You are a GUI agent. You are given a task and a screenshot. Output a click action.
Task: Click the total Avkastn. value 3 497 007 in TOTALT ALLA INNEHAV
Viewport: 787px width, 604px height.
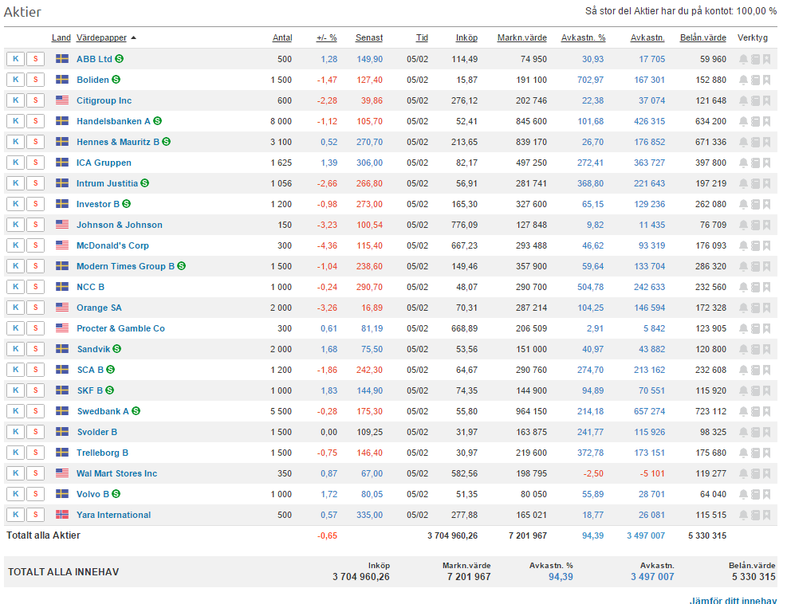[652, 577]
